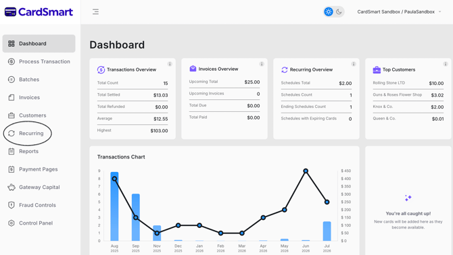The width and height of the screenshot is (453, 255).
Task: Click the Jun 2026 line data point
Action: (306, 171)
